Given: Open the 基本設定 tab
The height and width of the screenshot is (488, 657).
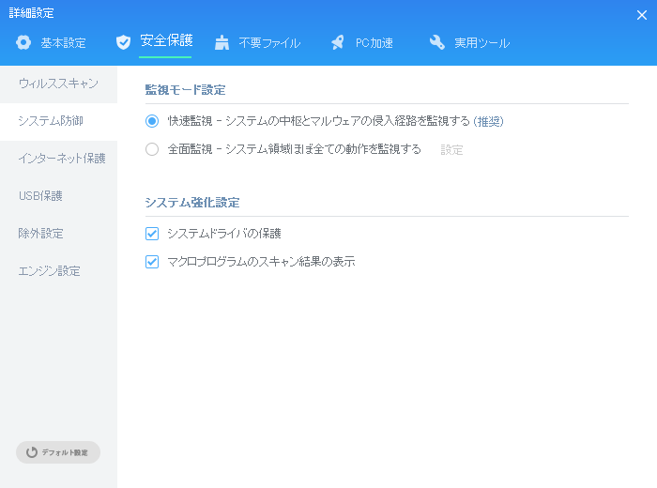Looking at the screenshot, I should click(63, 43).
